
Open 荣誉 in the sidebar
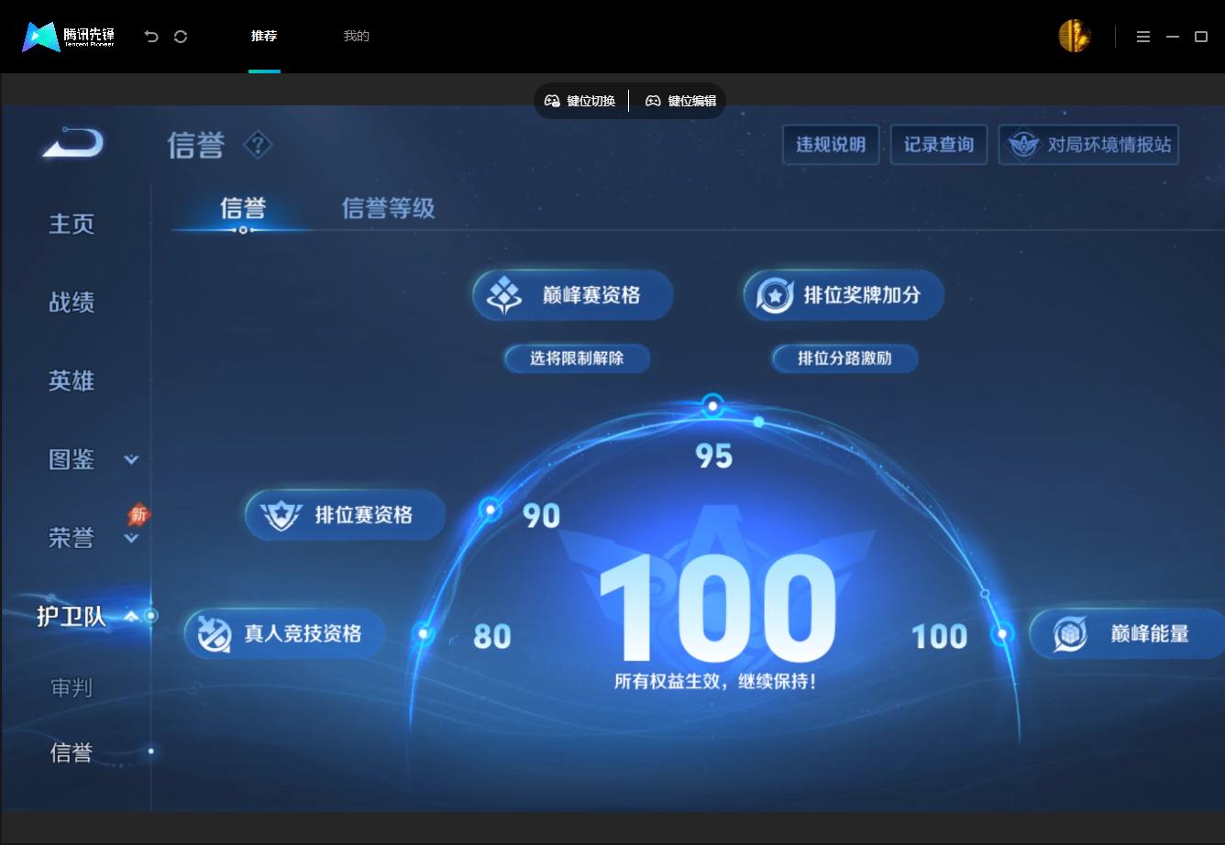(x=72, y=538)
